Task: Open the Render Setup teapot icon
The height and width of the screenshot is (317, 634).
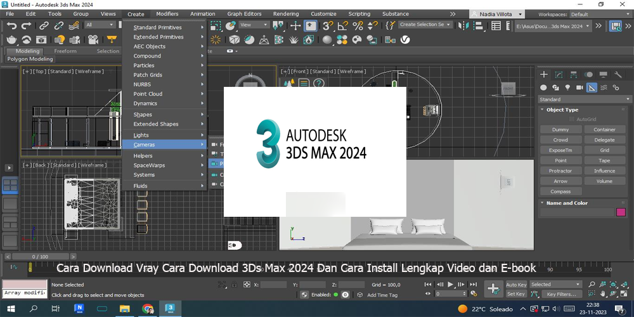Action: pyautogui.click(x=11, y=39)
